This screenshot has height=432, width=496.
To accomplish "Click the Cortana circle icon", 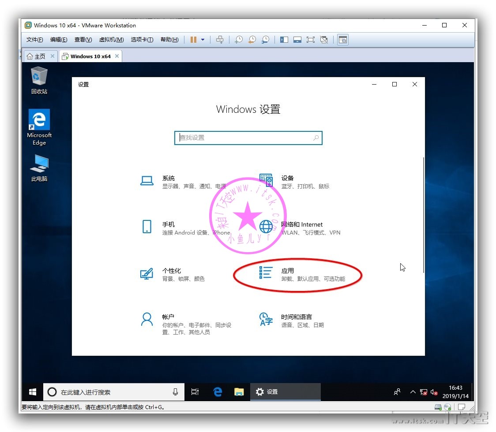I will [x=52, y=392].
